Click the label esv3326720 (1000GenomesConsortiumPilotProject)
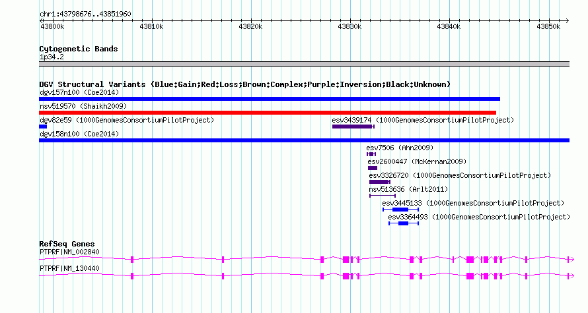Viewport: 588px width, 313px height. click(460, 175)
